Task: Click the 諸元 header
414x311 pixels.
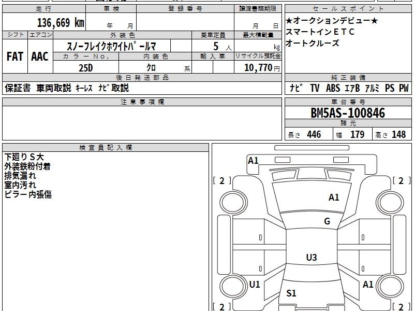Action: 348,123
